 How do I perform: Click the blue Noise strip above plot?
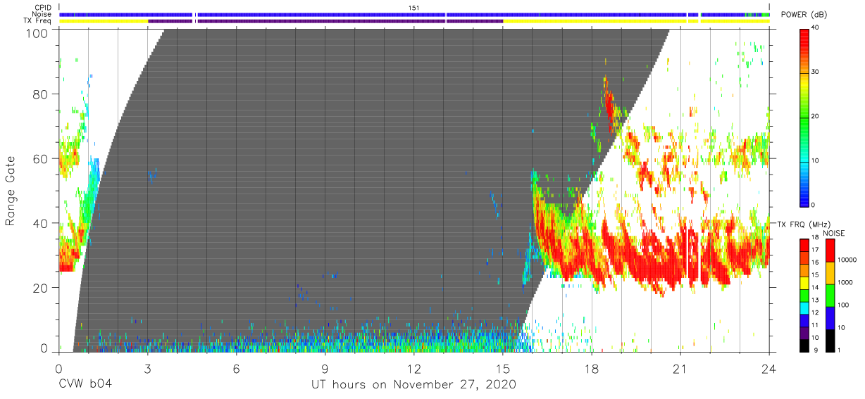click(414, 15)
